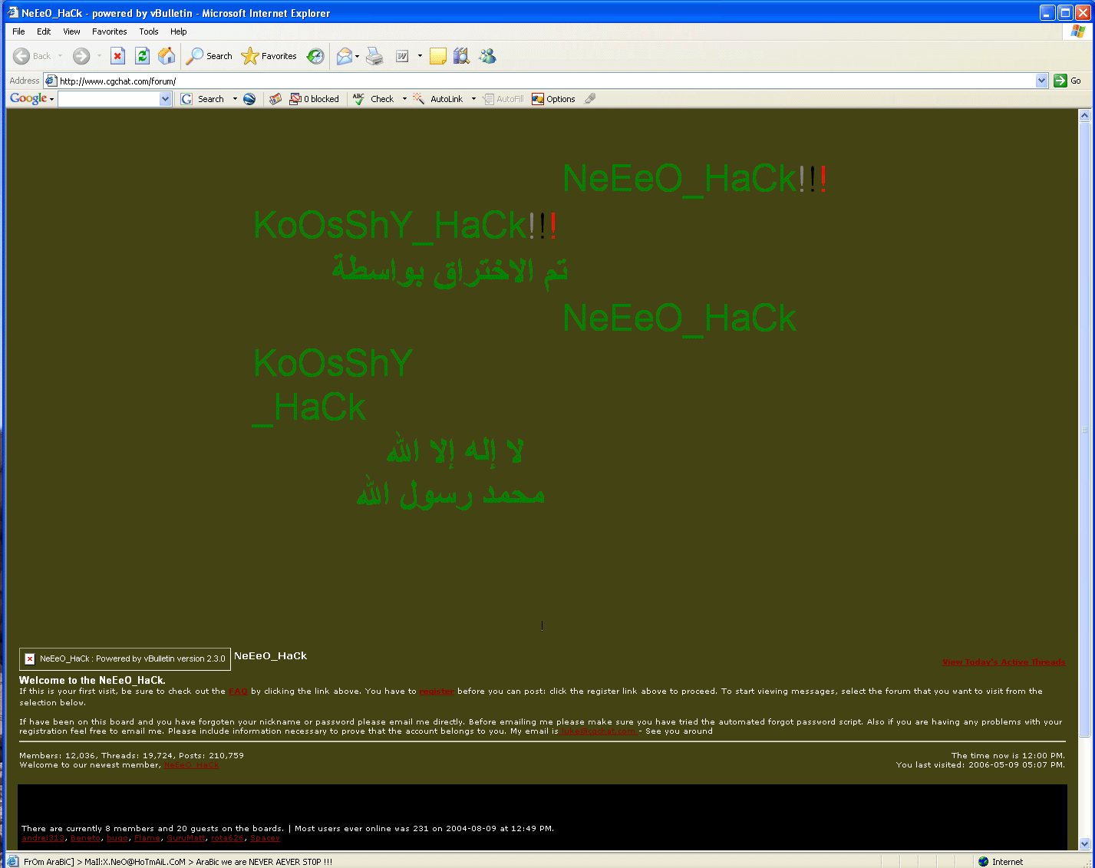Click the Go button
Screen dimensions: 1095x868
[x=1067, y=81]
